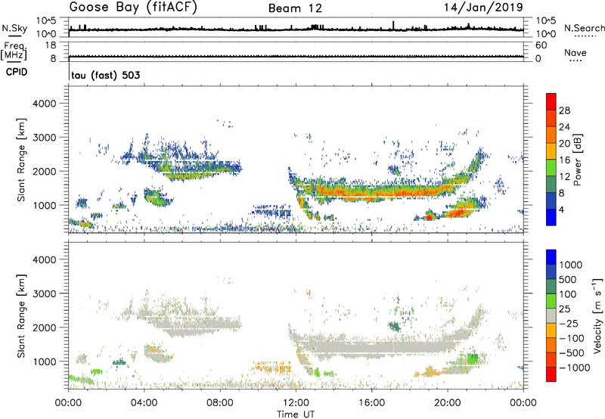Click the "-500" label on the Velocity scale
The height and width of the screenshot is (419, 605).
point(572,353)
